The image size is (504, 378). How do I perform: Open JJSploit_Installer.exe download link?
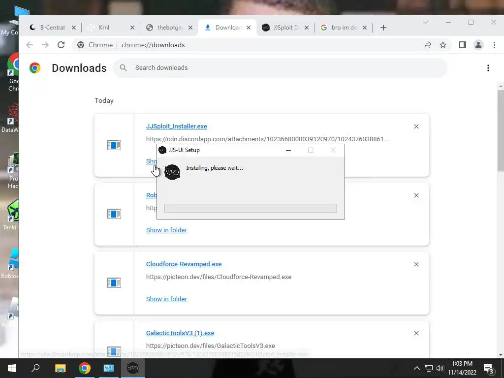[177, 126]
